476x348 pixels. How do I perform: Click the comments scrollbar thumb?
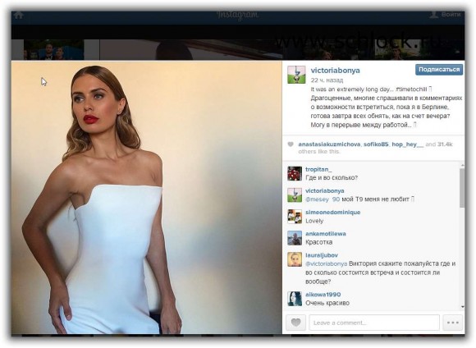[462, 188]
